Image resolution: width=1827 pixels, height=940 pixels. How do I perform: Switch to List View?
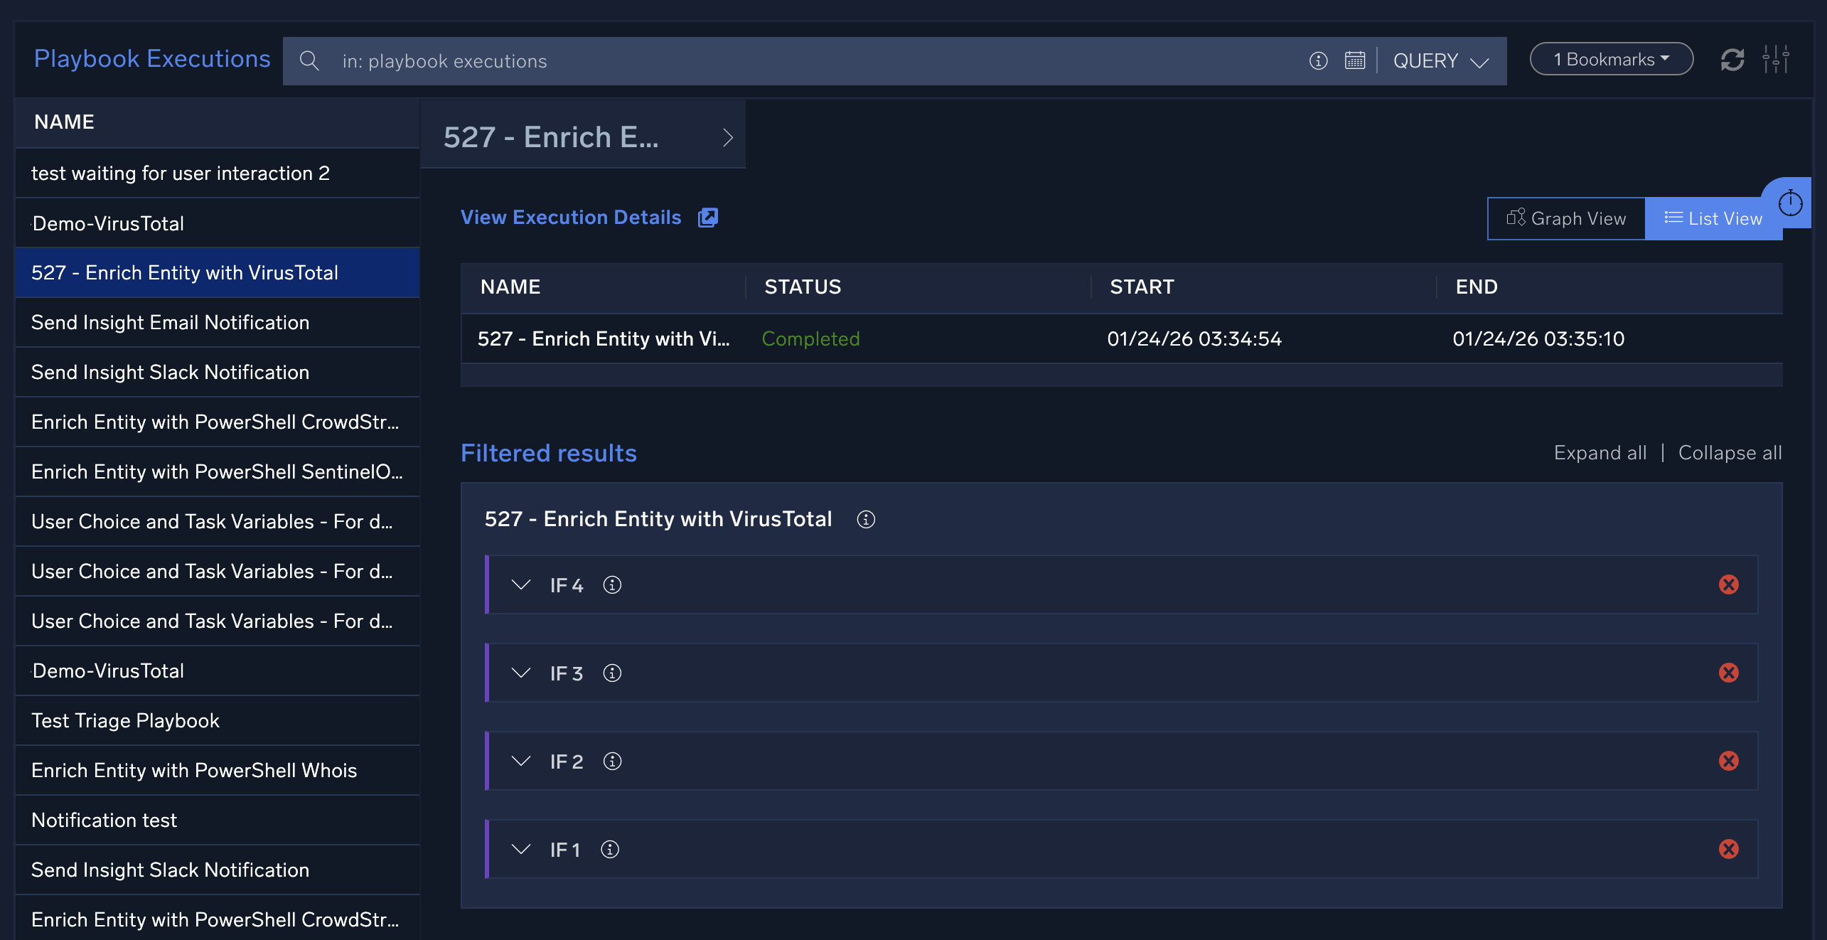1713,219
